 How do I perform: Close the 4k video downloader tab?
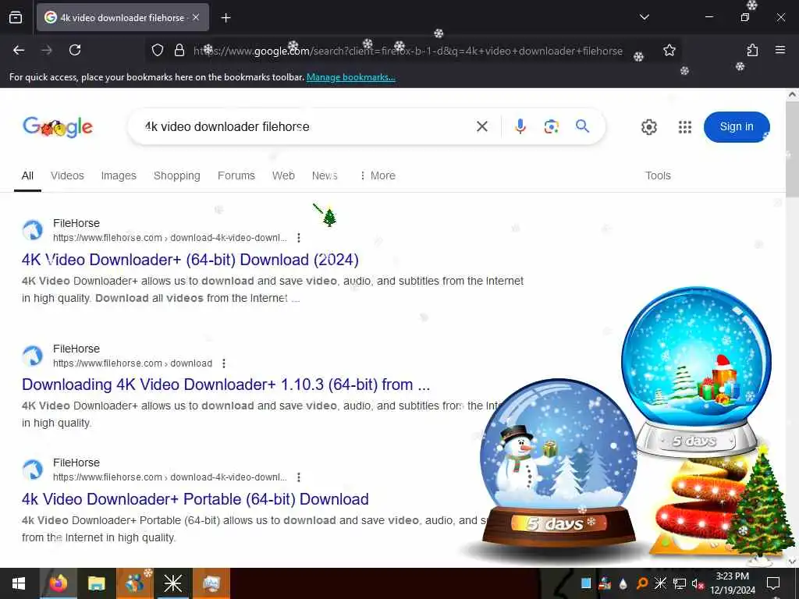pyautogui.click(x=196, y=17)
